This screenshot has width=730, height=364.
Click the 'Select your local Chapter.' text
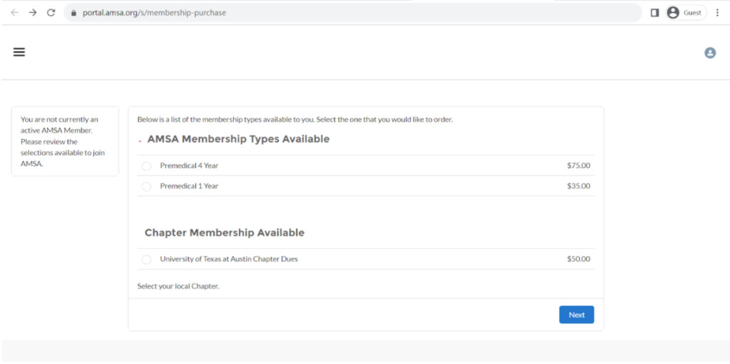click(178, 286)
